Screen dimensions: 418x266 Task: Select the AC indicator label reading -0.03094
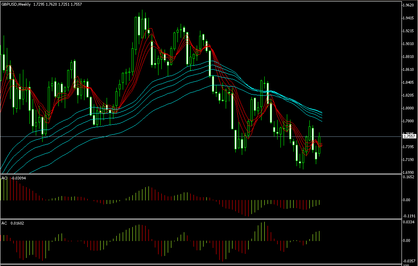[13, 178]
